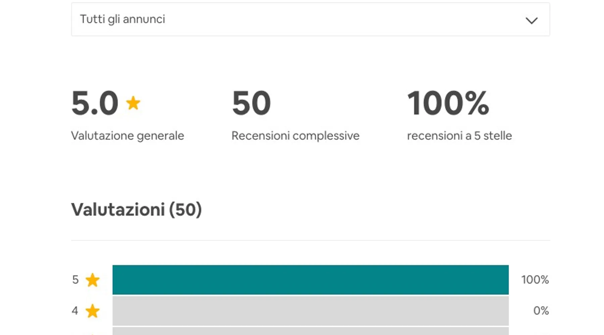Click the teal 5-star rating bar
Viewport: 604px width, 335px height.
click(x=310, y=280)
